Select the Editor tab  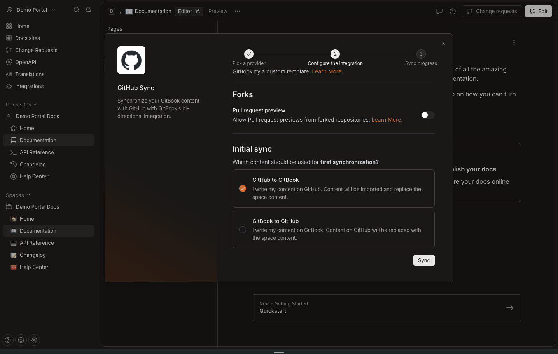[189, 11]
